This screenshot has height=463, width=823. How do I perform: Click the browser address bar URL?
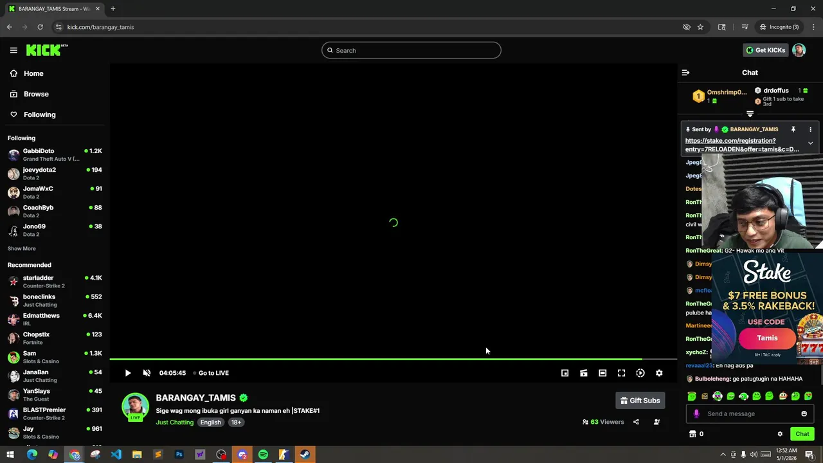(x=100, y=27)
